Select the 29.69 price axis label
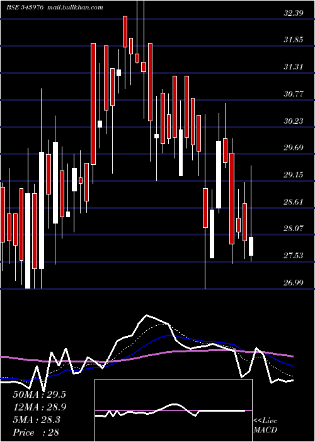This screenshot has height=442, width=315. (x=294, y=148)
